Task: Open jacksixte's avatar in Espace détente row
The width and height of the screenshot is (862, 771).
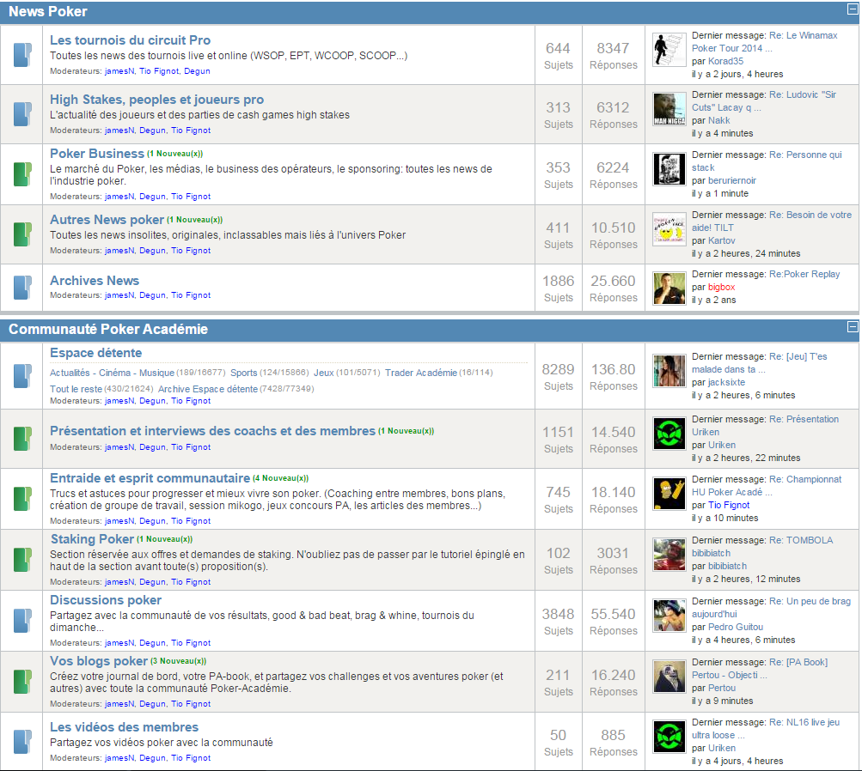Action: pos(669,371)
